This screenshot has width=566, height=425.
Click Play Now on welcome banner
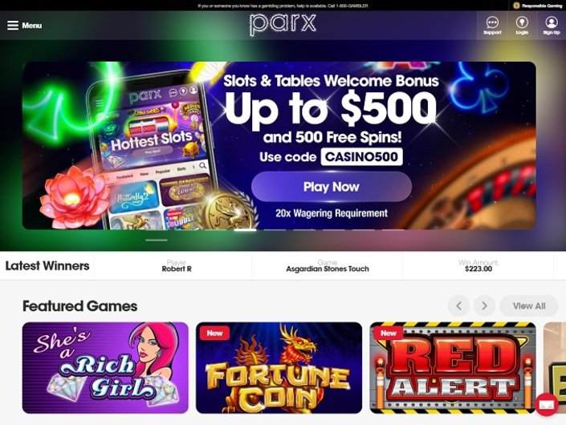pyautogui.click(x=332, y=187)
